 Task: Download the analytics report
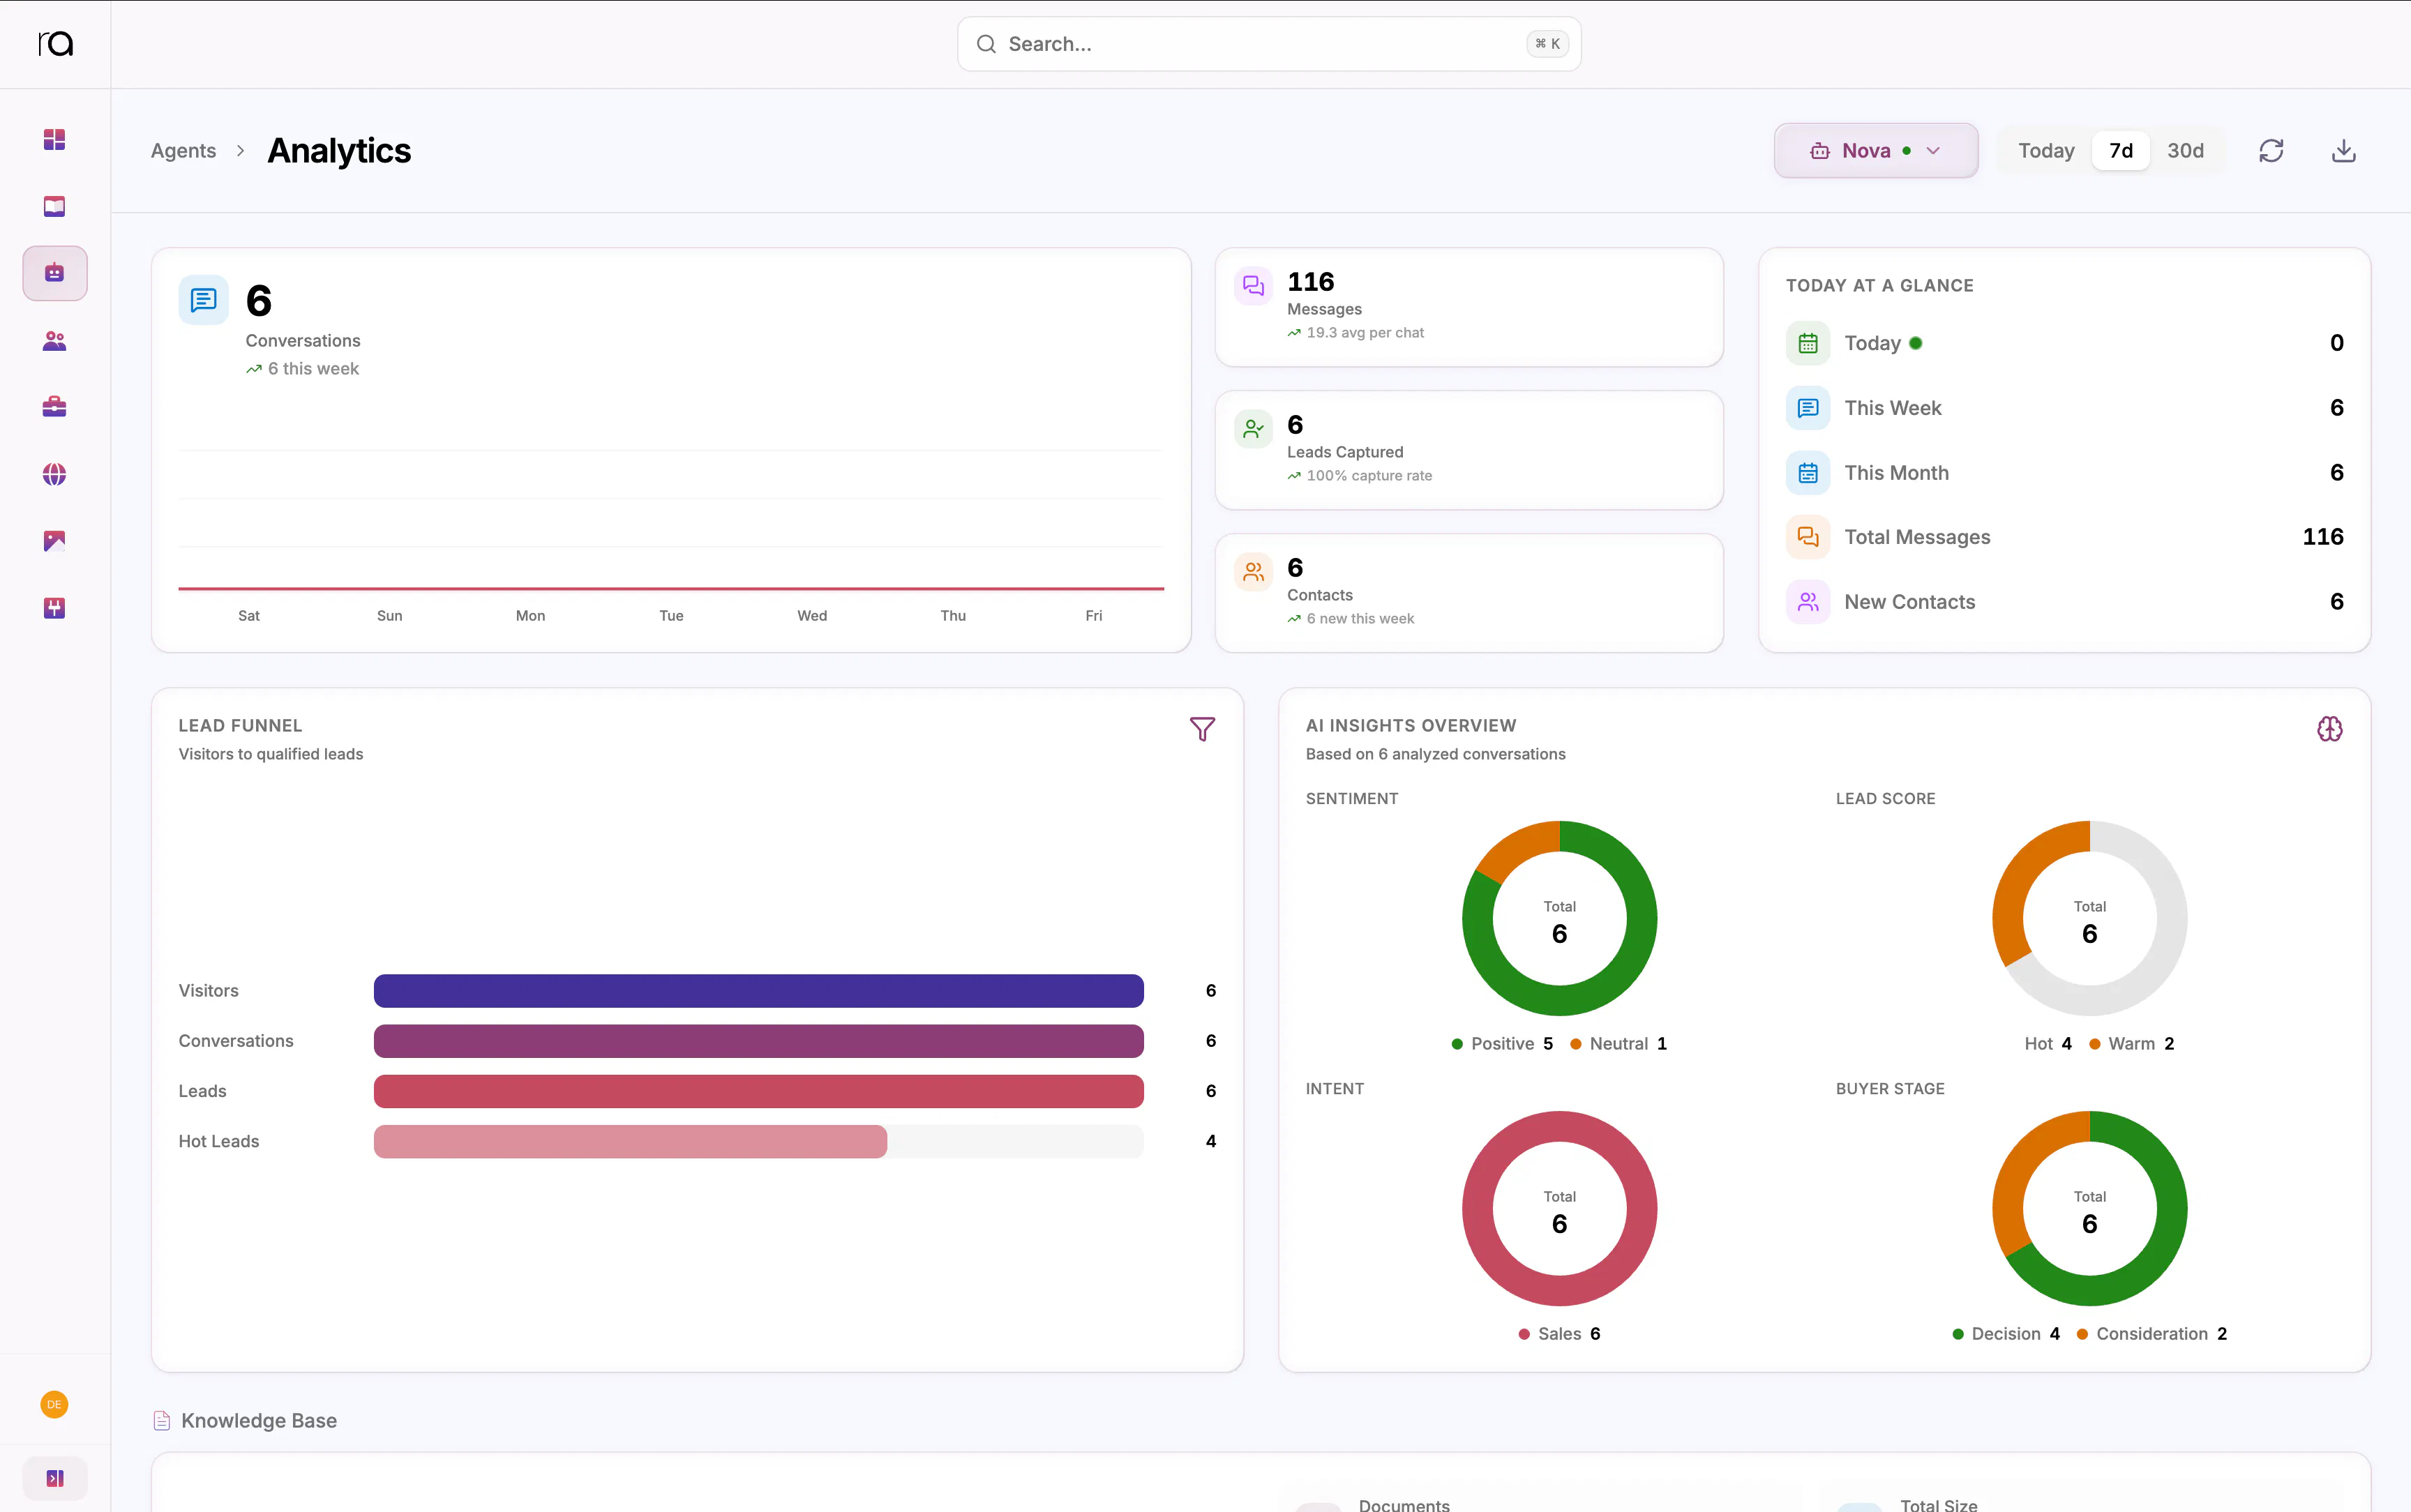[x=2344, y=151]
